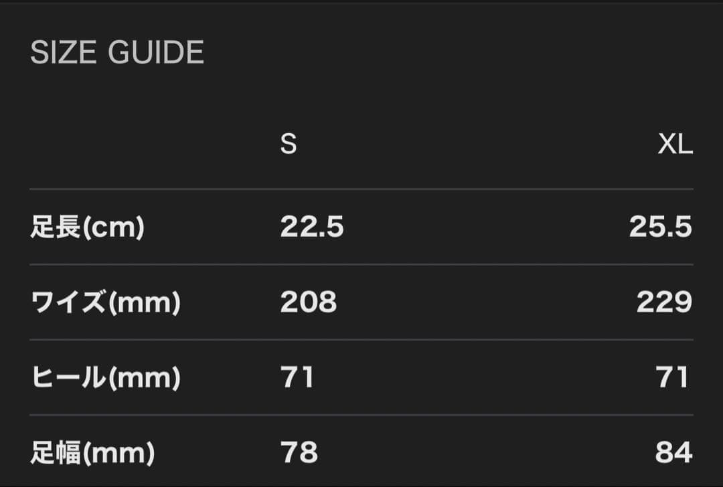Viewport: 723px width, 487px height.
Task: Click the top border line above SIZE GUIDE
Action: [361, 2]
